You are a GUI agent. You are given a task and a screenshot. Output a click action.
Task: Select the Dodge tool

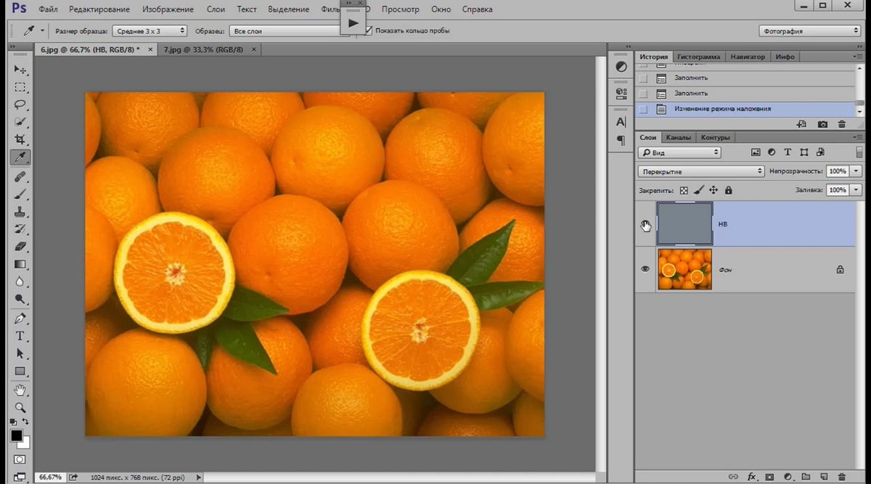(x=20, y=299)
